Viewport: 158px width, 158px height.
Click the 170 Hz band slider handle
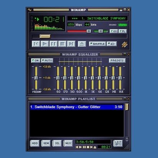[x=65, y=78]
